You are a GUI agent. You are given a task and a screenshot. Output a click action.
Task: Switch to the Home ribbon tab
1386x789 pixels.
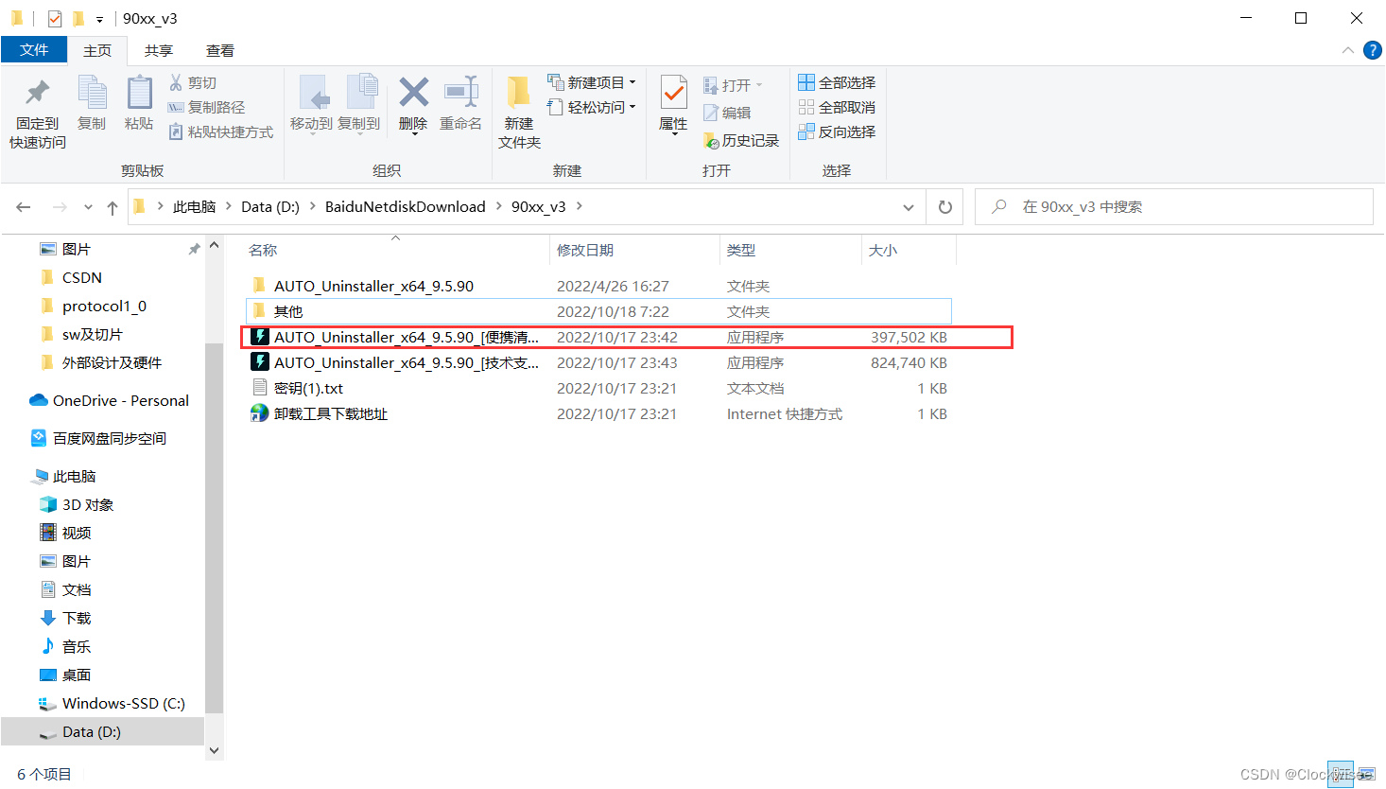(97, 50)
